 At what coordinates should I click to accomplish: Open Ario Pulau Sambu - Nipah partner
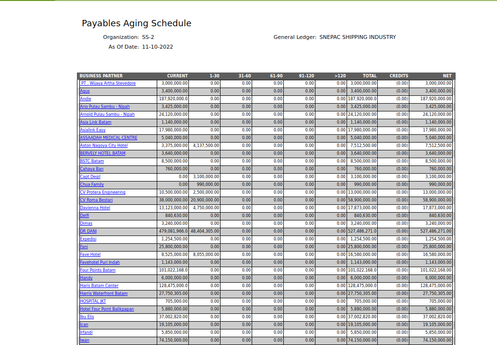[105, 107]
